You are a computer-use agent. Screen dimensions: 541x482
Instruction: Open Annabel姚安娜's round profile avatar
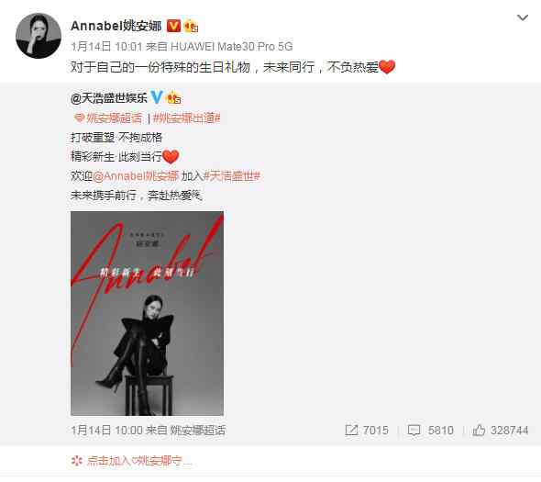pos(39,36)
